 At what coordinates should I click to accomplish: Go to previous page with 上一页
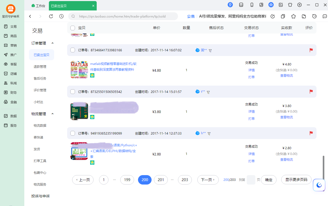83,180
